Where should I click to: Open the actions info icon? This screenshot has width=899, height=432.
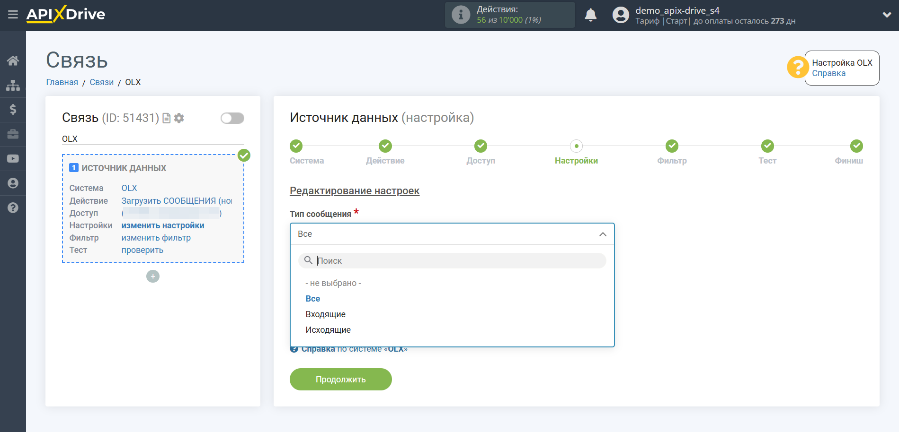click(x=461, y=15)
